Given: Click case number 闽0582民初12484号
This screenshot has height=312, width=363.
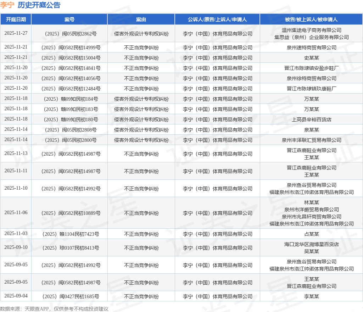Looking at the screenshot, I should 71,89.
